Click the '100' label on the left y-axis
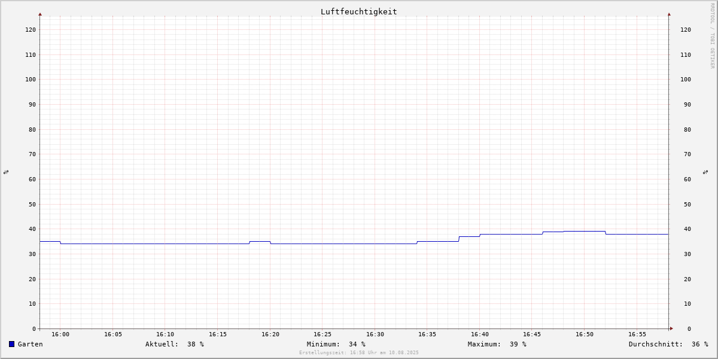Viewport: 718px width, 359px height. pyautogui.click(x=31, y=79)
